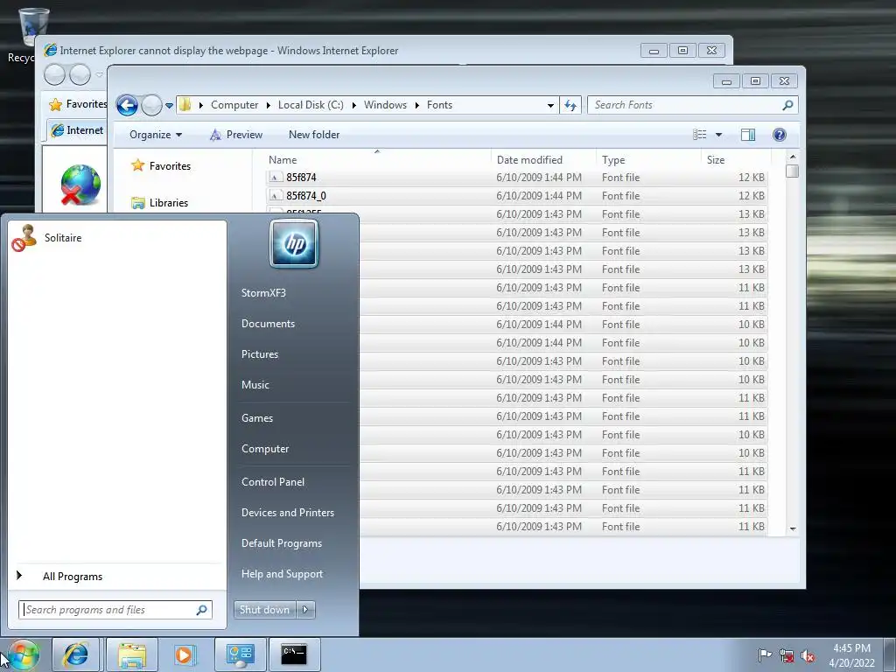896x672 pixels.
Task: Open Solitaire from the Start menu
Action: [x=117, y=238]
